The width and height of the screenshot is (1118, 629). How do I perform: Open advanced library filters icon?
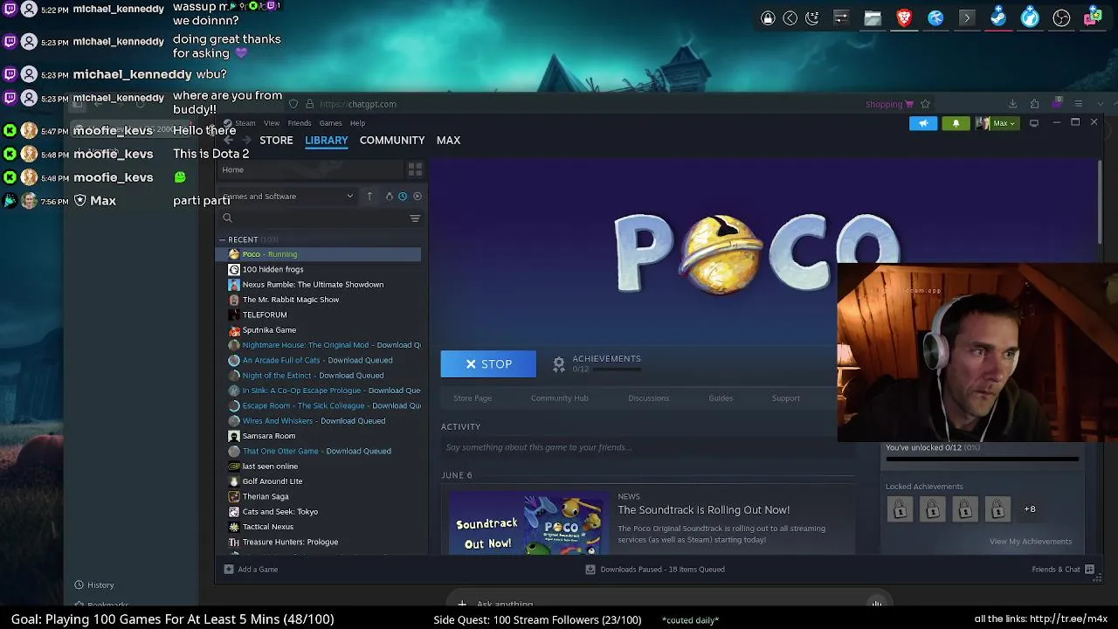coord(415,218)
